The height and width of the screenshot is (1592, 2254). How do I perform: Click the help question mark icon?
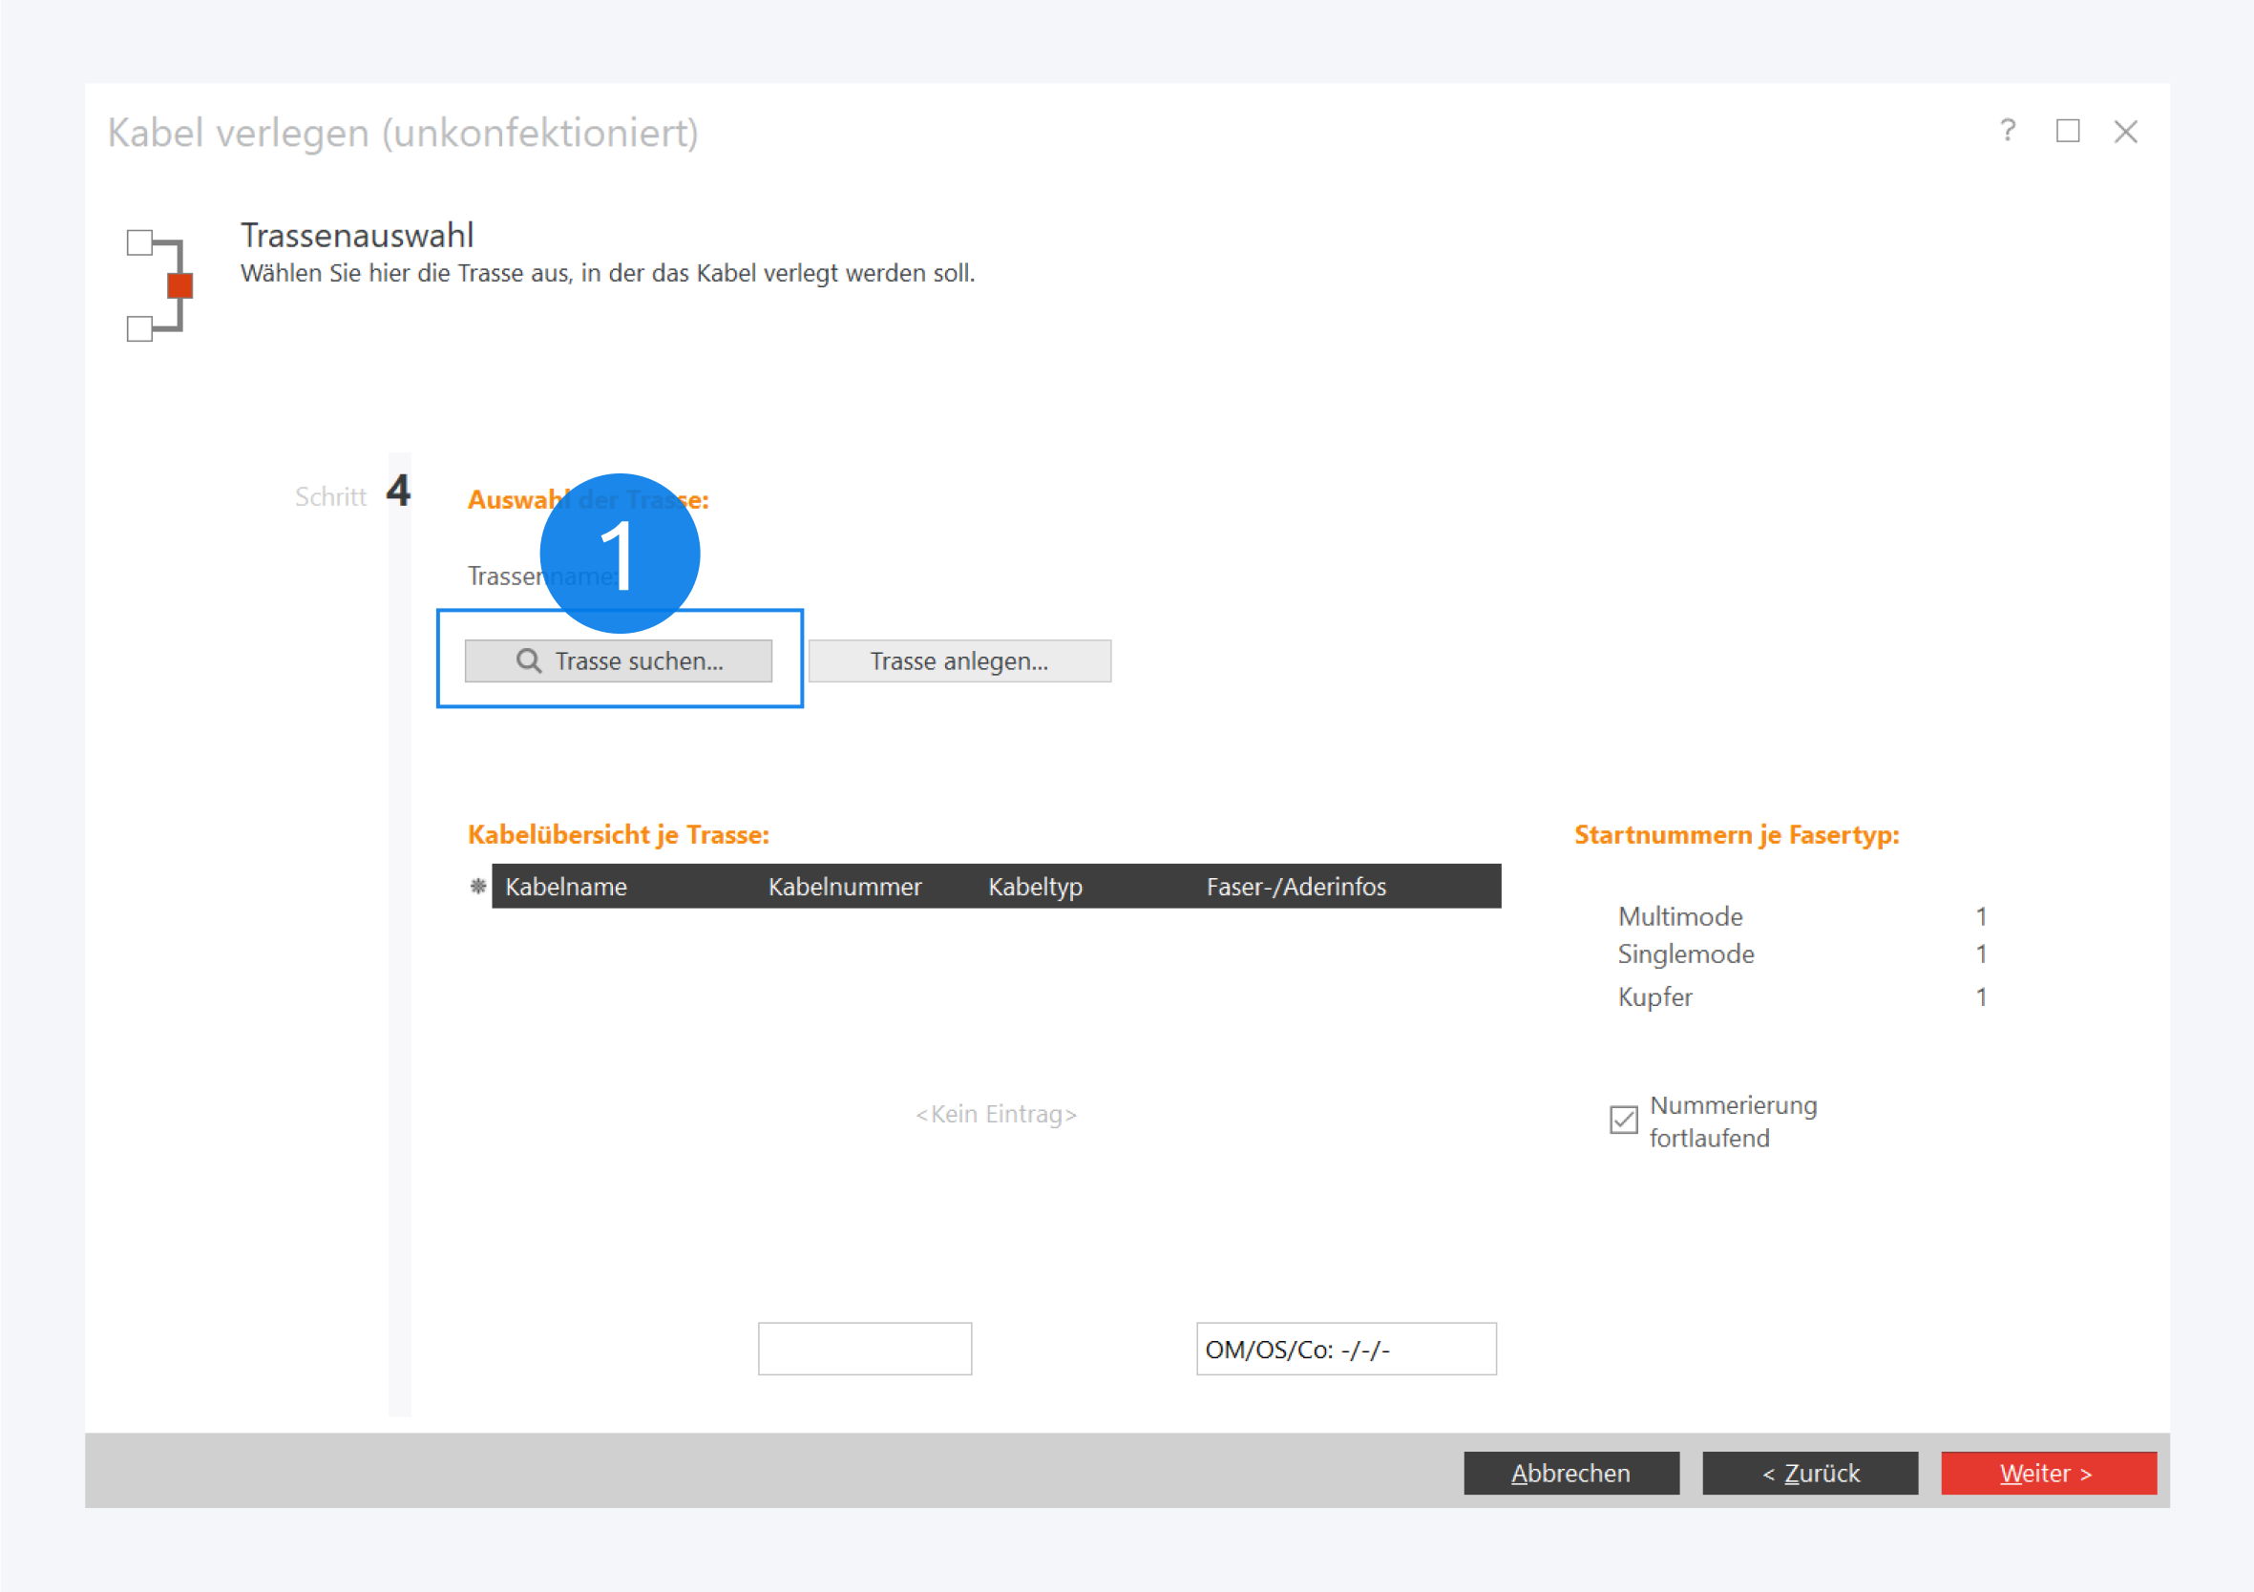[x=2007, y=131]
